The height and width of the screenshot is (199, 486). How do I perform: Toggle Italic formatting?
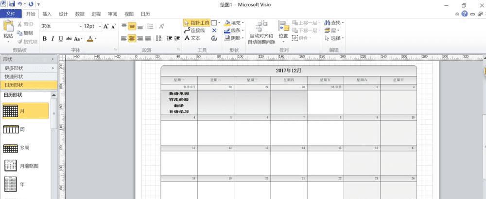click(x=52, y=39)
